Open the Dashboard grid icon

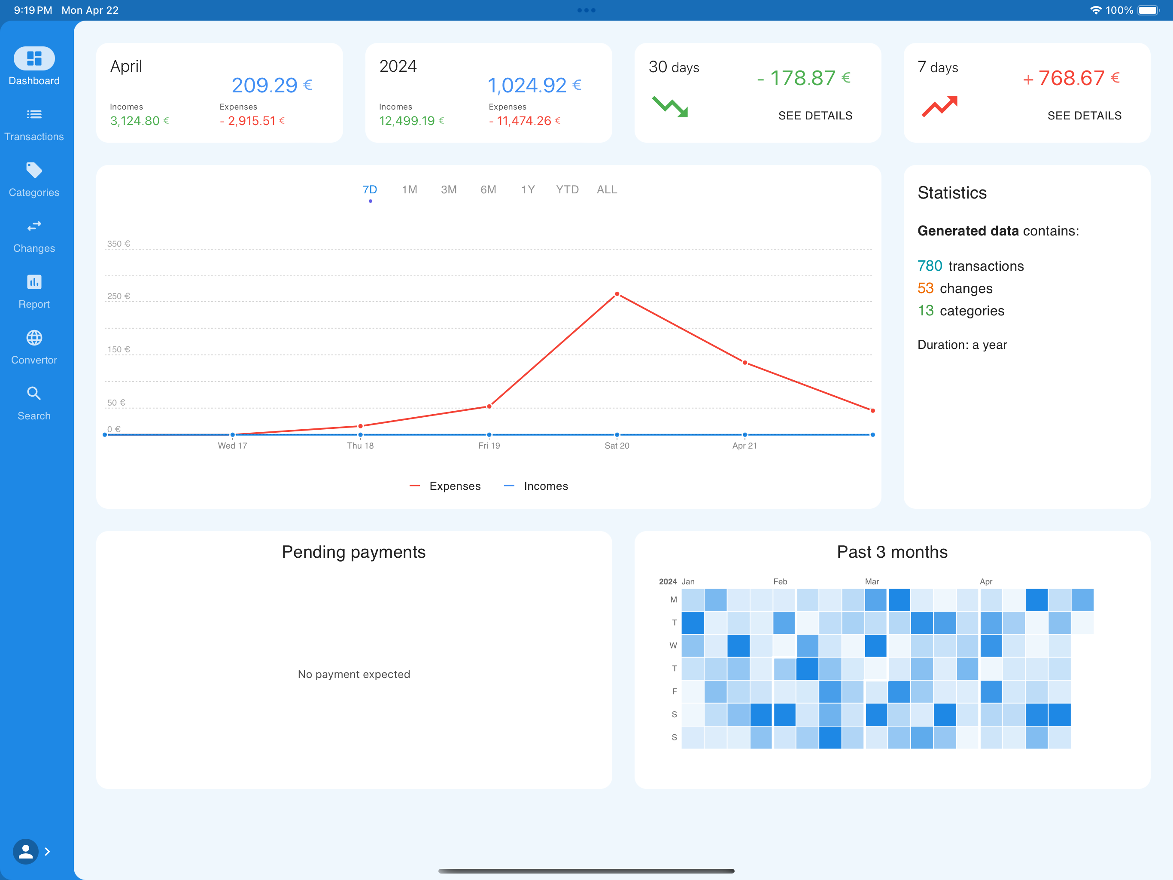tap(34, 58)
